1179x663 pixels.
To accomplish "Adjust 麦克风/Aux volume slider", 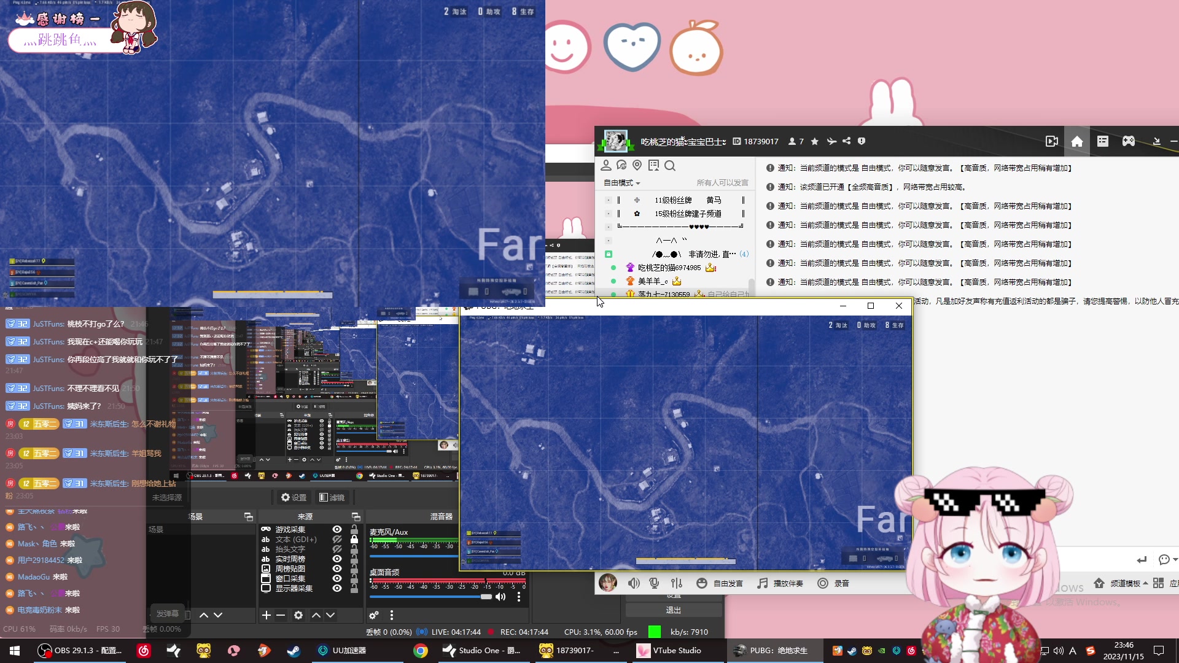I will point(414,556).
